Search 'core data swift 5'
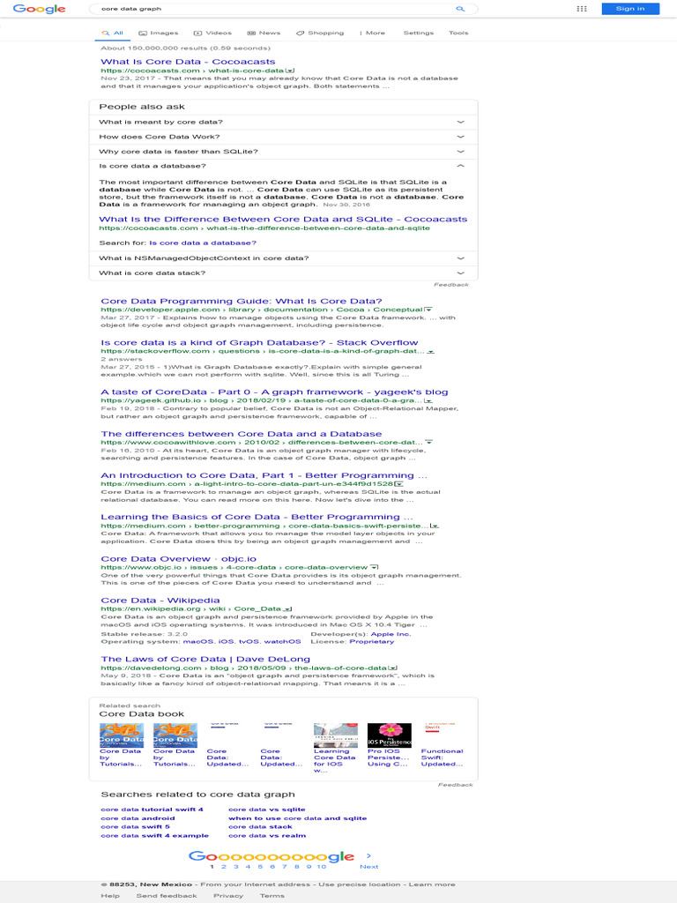This screenshot has width=677, height=903. click(x=135, y=827)
